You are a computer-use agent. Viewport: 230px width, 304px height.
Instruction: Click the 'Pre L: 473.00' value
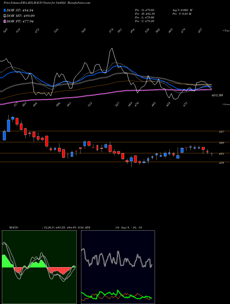coord(144,18)
